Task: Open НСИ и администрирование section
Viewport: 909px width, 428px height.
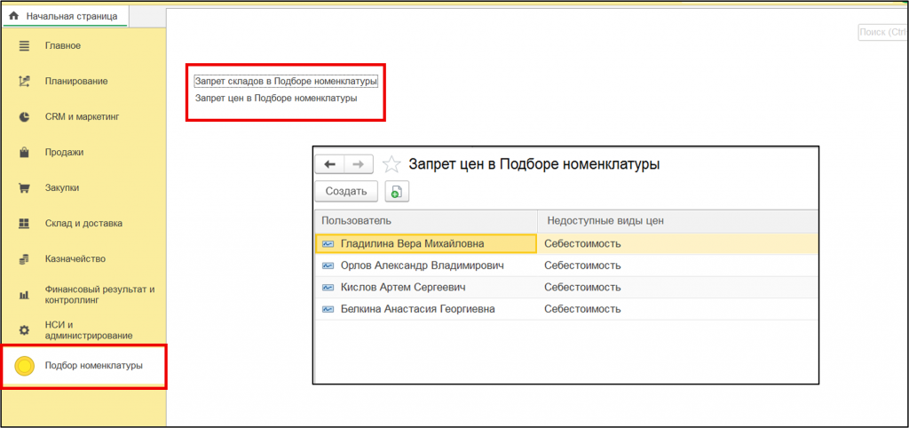Action: click(89, 330)
